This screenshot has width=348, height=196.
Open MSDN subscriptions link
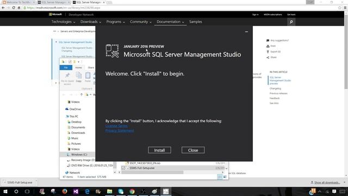[x=273, y=15]
